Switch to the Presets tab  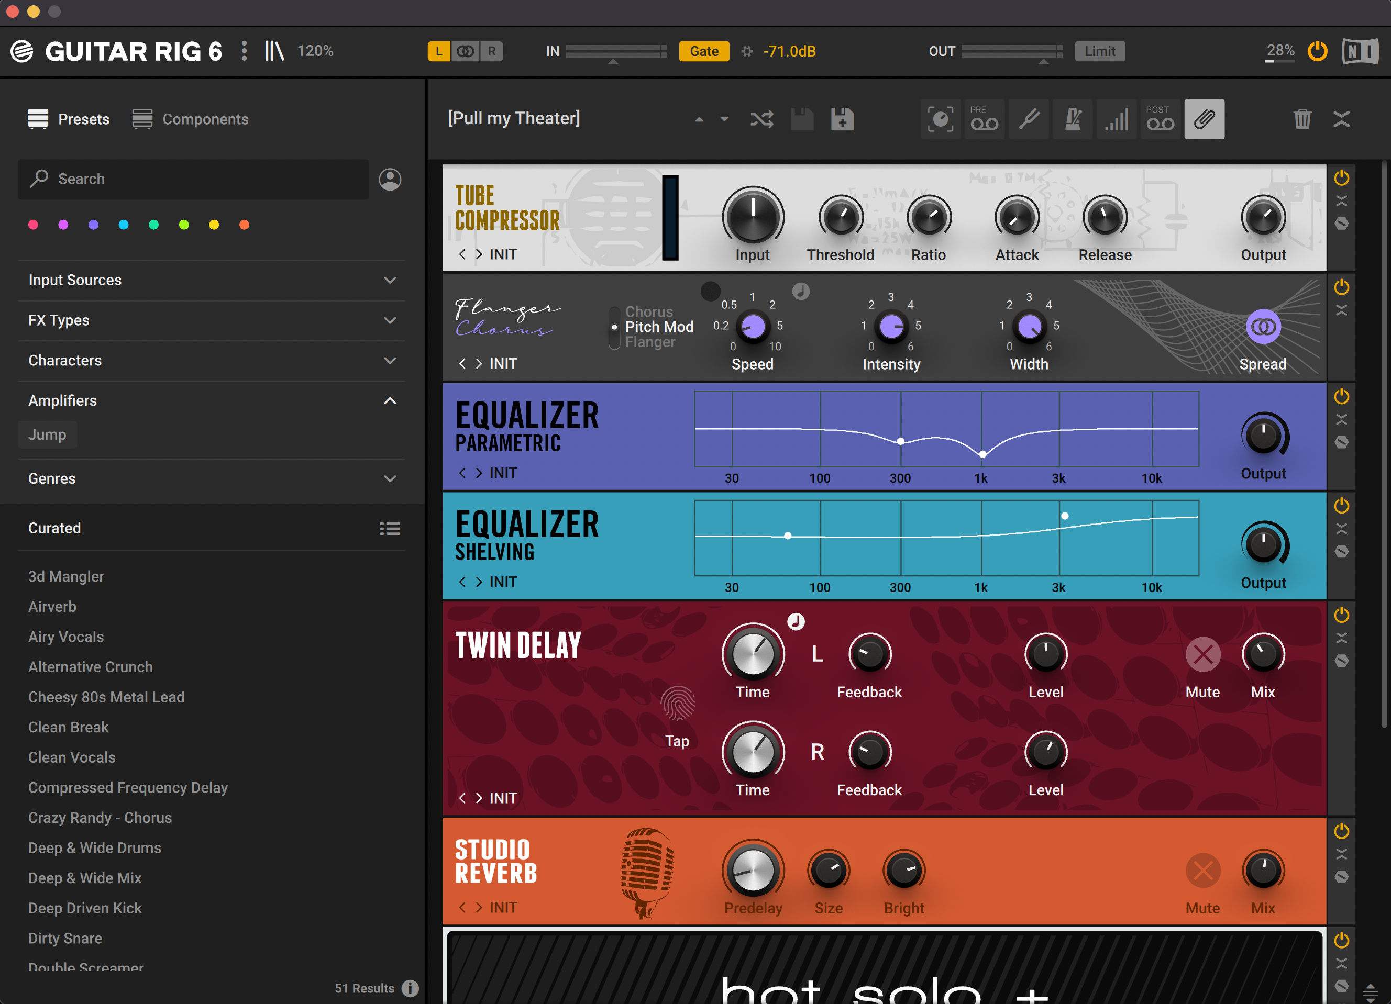click(x=69, y=119)
